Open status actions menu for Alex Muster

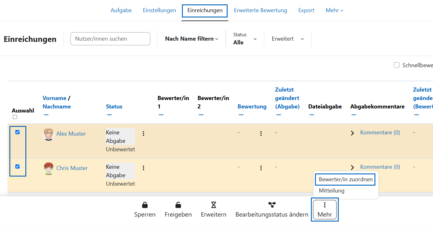coord(143,133)
